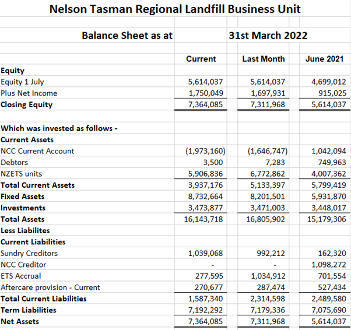Select the 'Plus Net Income' row label

[x=29, y=93]
